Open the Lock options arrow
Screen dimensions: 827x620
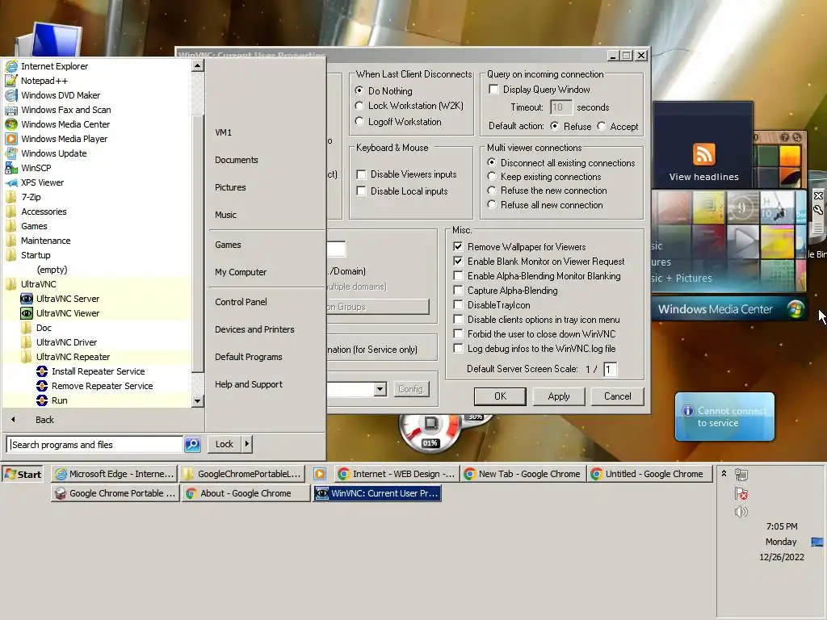(247, 444)
